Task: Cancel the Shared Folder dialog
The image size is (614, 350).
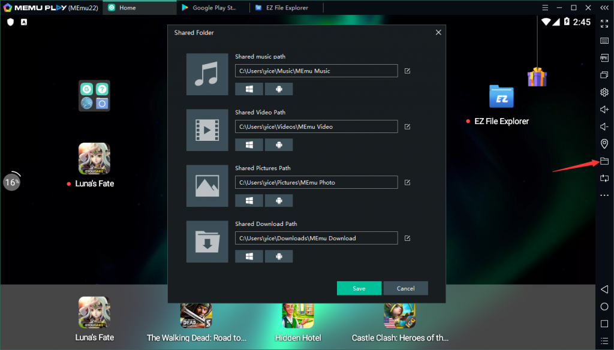Action: point(405,288)
